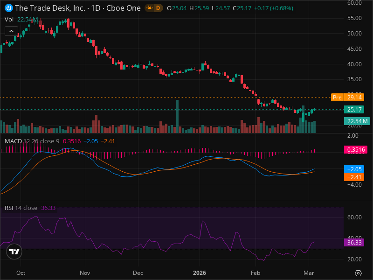Click the O25.04 open value in header
The height and width of the screenshot is (280, 373).
tap(177, 8)
